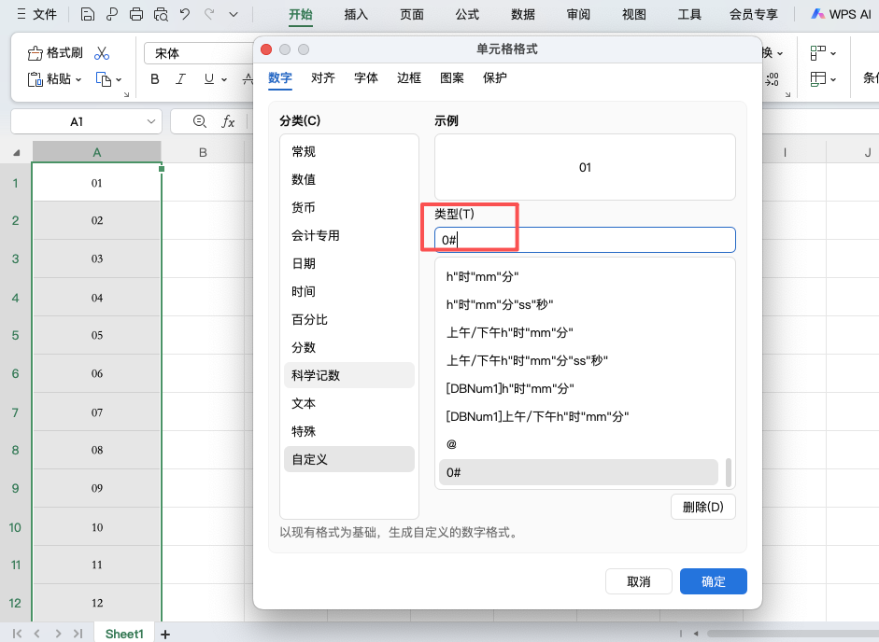Click the Copy icon next to Cut
Screen dimensions: 879x642
point(101,80)
